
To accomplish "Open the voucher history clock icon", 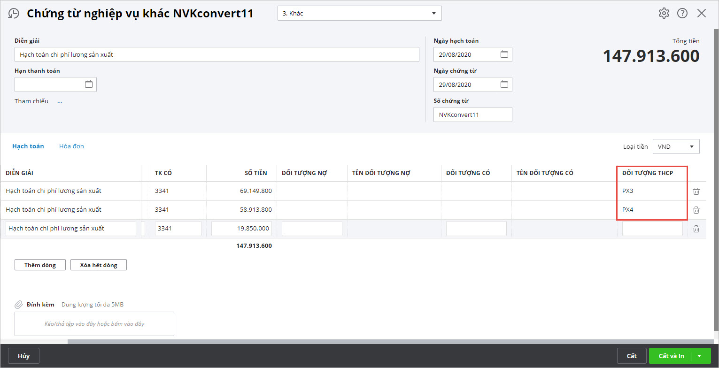I will [x=14, y=14].
